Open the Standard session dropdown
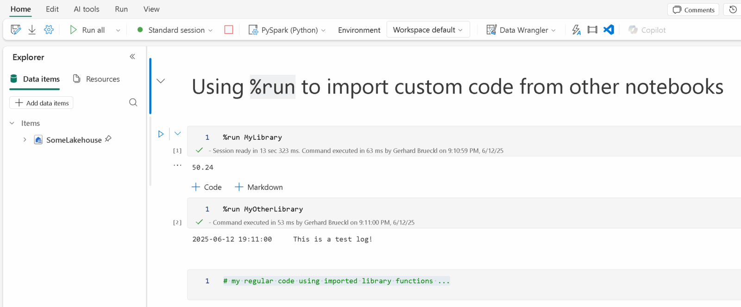This screenshot has height=307, width=741. [176, 30]
